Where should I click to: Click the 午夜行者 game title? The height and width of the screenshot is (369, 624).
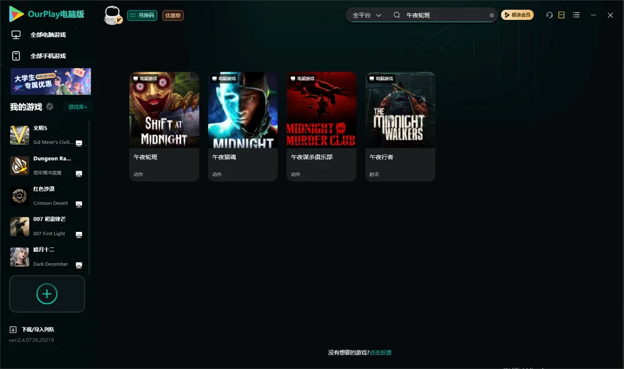[x=382, y=157]
